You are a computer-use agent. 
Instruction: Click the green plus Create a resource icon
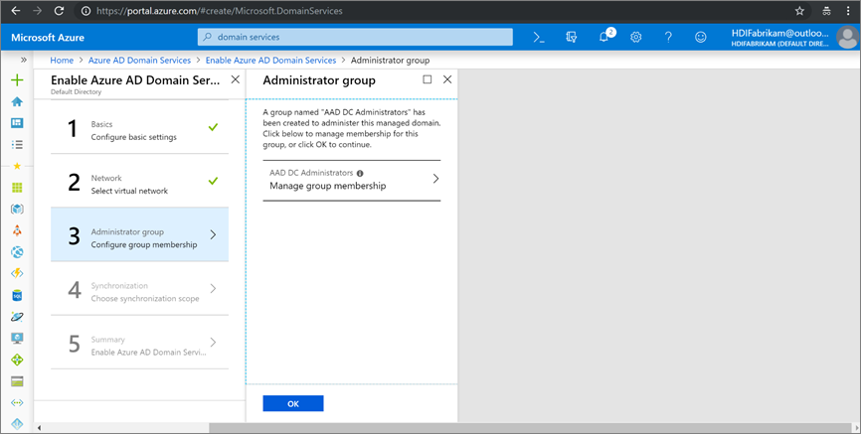point(17,80)
